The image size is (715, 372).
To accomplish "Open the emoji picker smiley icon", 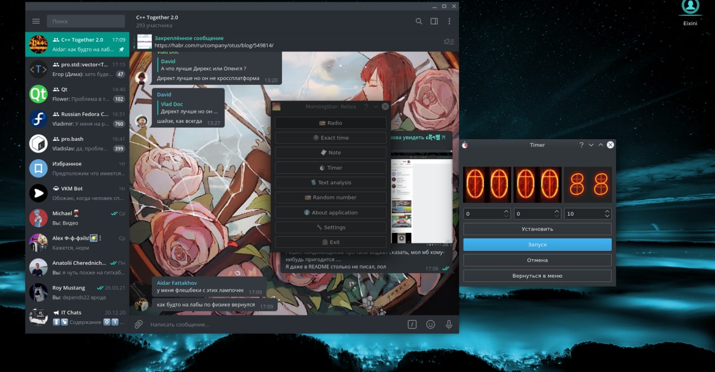I will point(431,324).
